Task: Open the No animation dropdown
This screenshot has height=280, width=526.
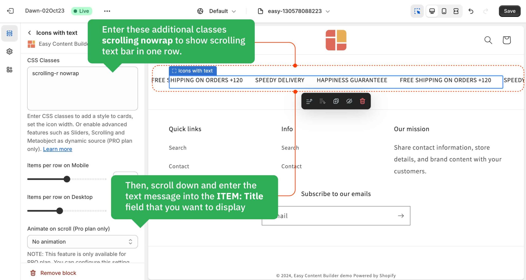Action: [82, 242]
